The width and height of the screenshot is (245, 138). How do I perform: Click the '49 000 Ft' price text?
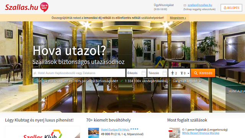[107, 134]
